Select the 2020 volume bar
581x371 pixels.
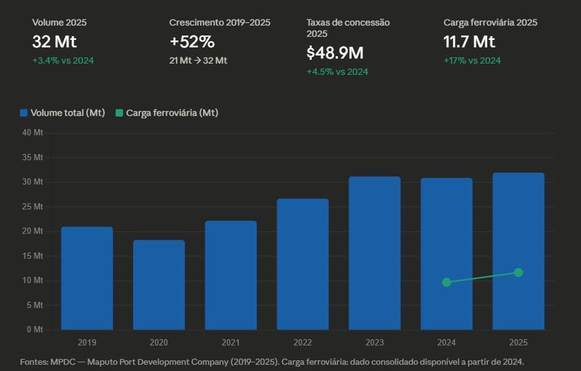[159, 285]
